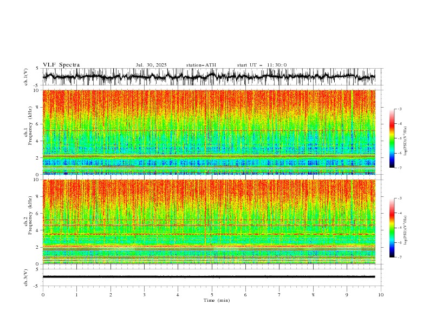Click the 'ch.1(V)' axis label
This screenshot has width=429, height=331.
point(26,77)
